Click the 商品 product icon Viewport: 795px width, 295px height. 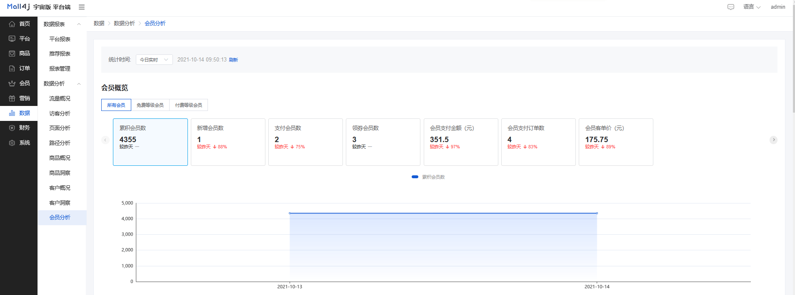pyautogui.click(x=12, y=54)
